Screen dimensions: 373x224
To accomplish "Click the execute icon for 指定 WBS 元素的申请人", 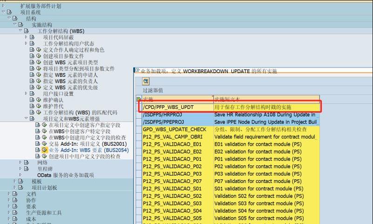I will coord(39,75).
